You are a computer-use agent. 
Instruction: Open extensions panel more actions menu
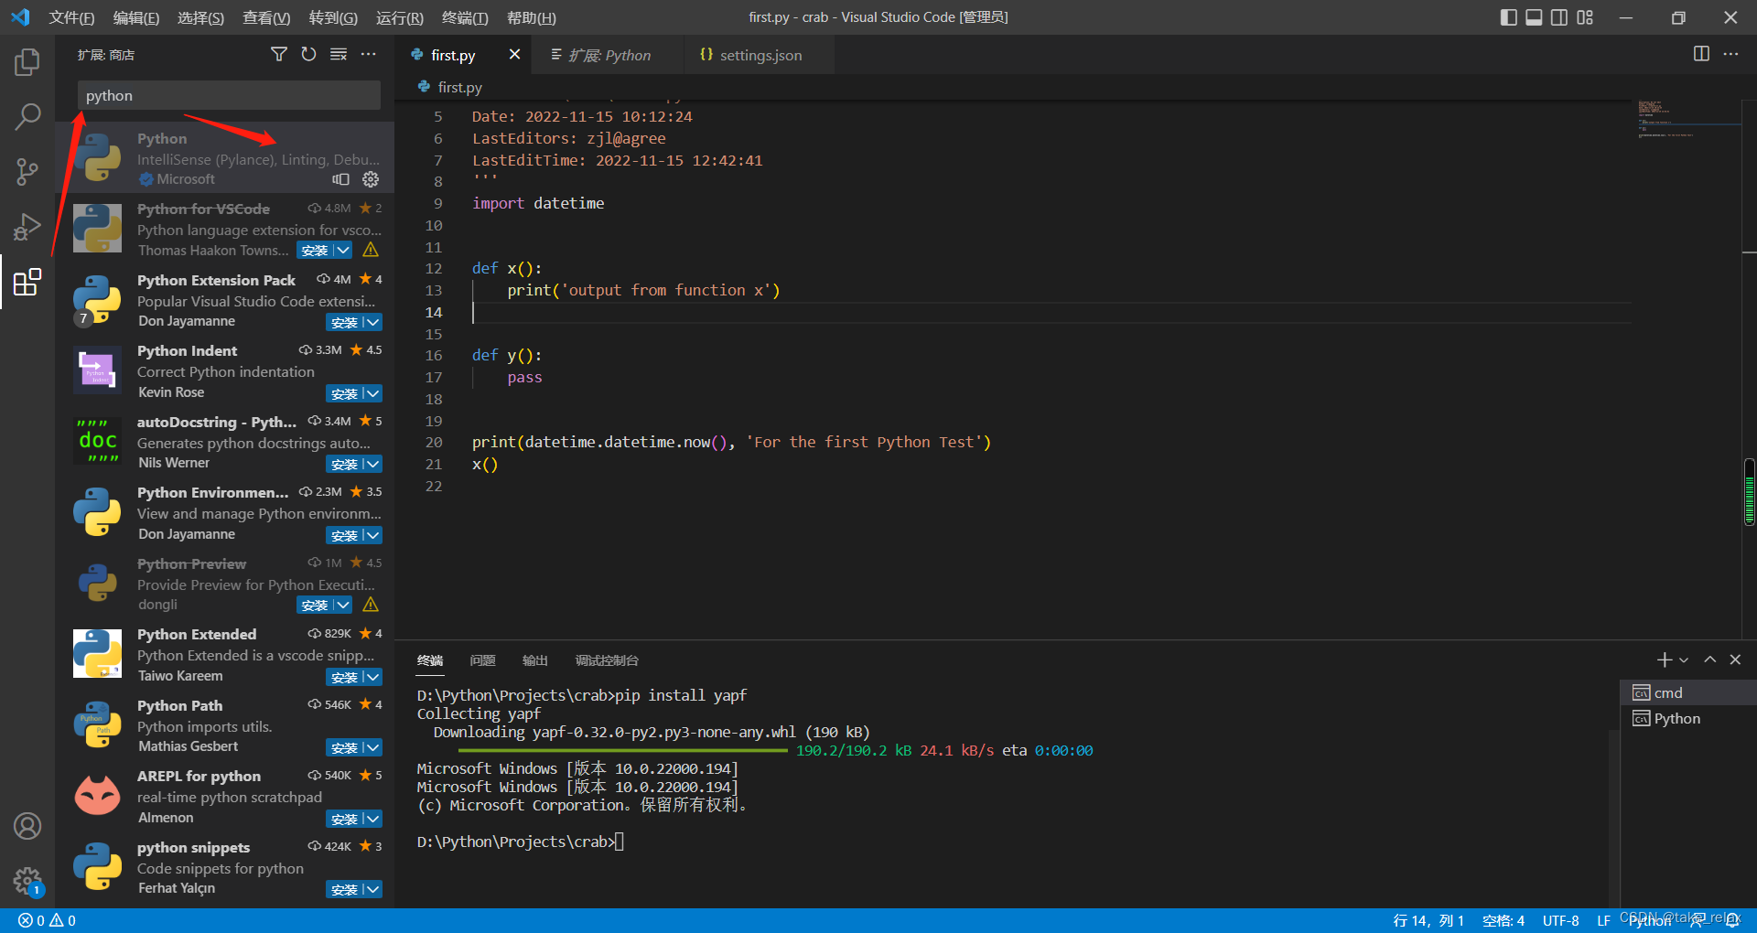pos(368,55)
